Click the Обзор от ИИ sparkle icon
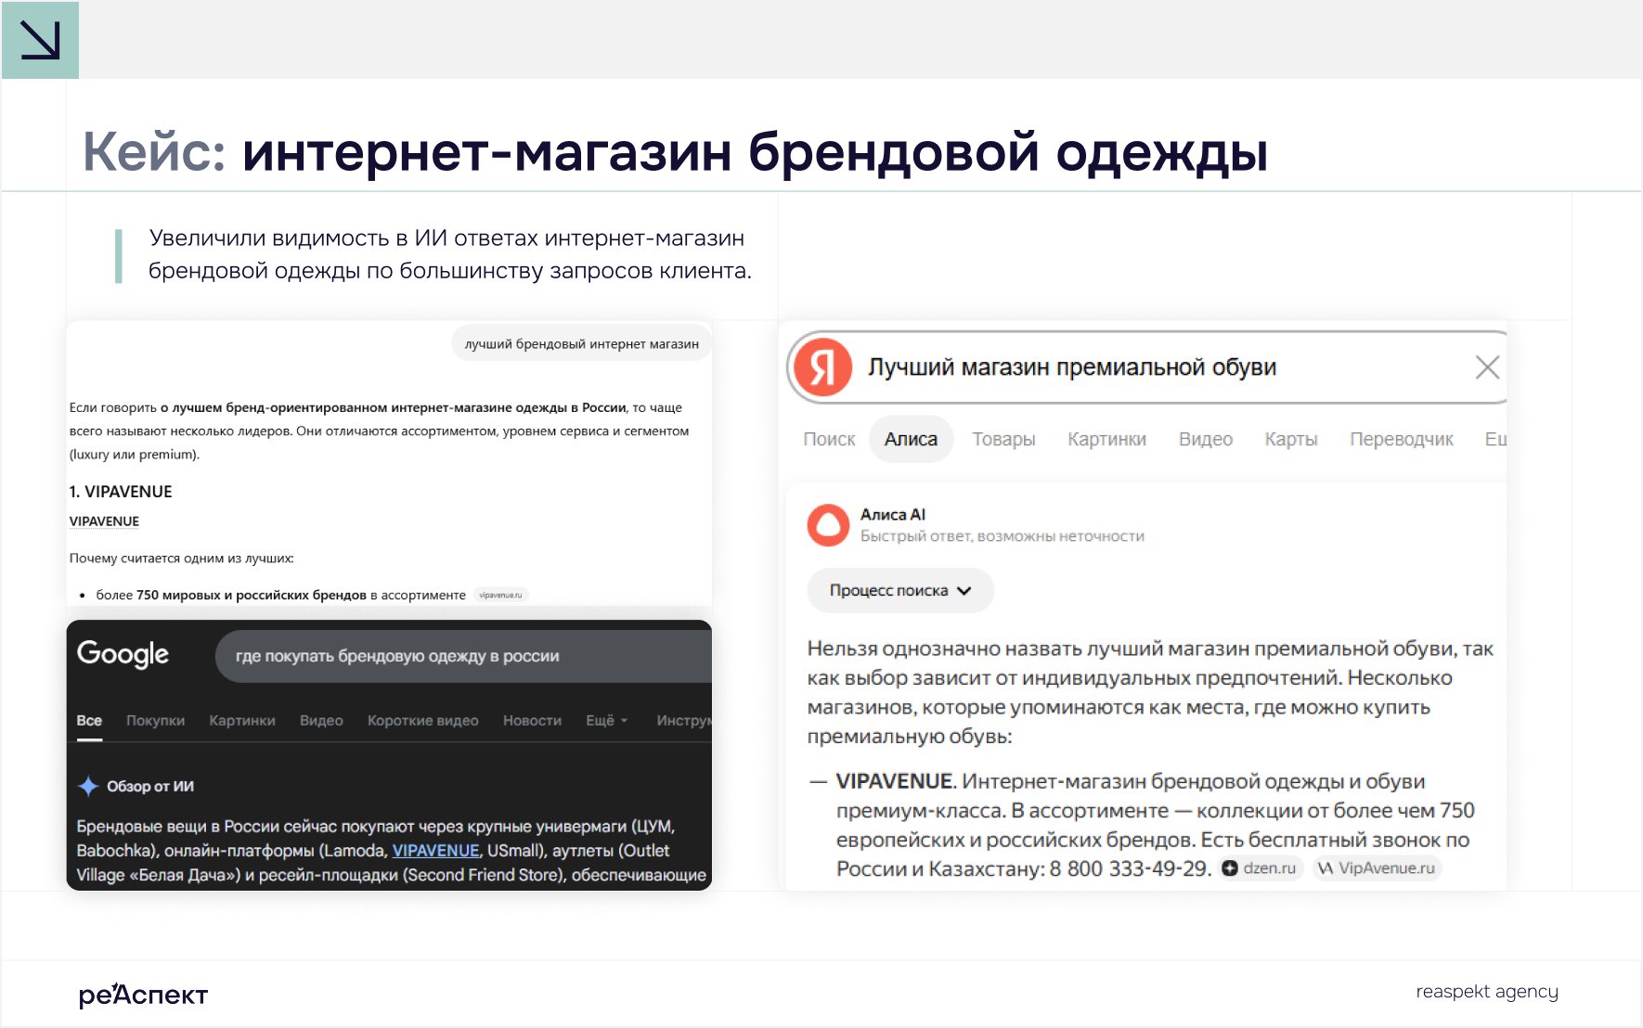Screen dimensions: 1643x1028 click(x=88, y=787)
